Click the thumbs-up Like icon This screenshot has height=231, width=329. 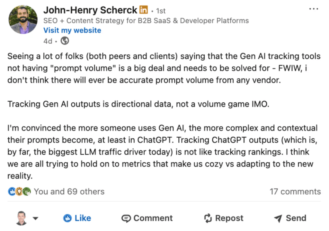pos(67,218)
